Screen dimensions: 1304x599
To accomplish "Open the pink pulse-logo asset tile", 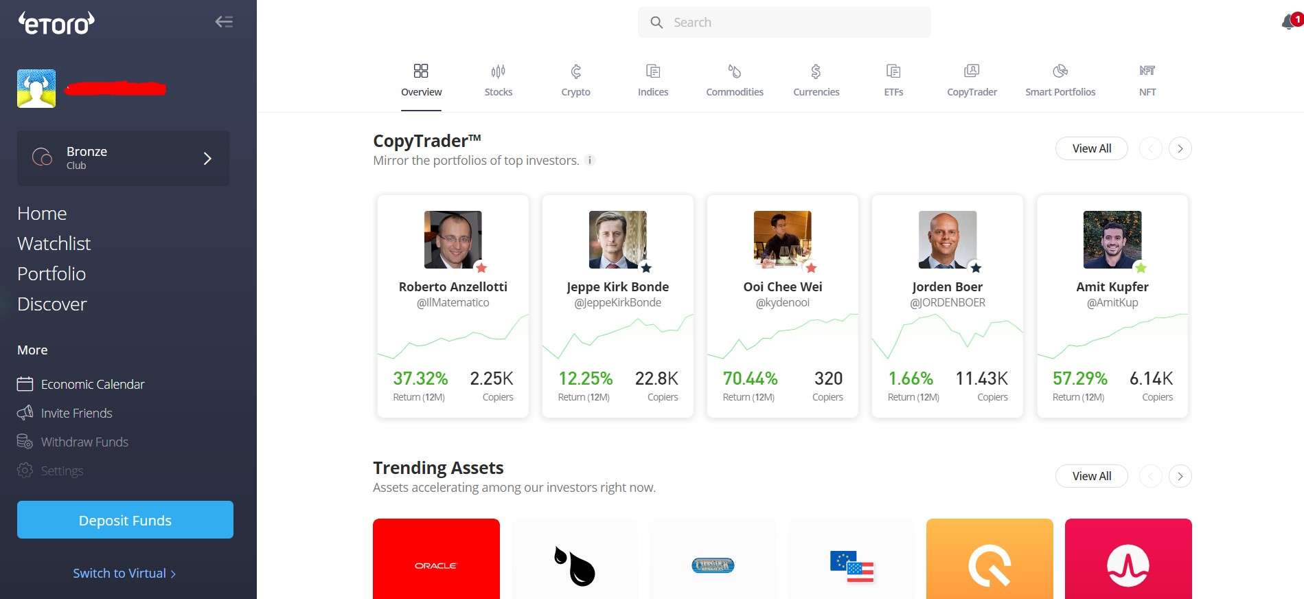I will [x=1128, y=558].
